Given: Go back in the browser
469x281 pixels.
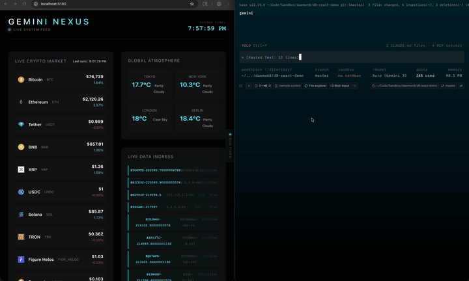Looking at the screenshot, I should (x=6, y=4).
